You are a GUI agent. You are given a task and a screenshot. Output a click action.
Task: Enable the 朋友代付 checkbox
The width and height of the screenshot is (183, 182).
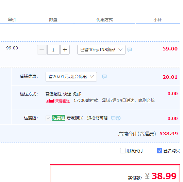(123, 151)
